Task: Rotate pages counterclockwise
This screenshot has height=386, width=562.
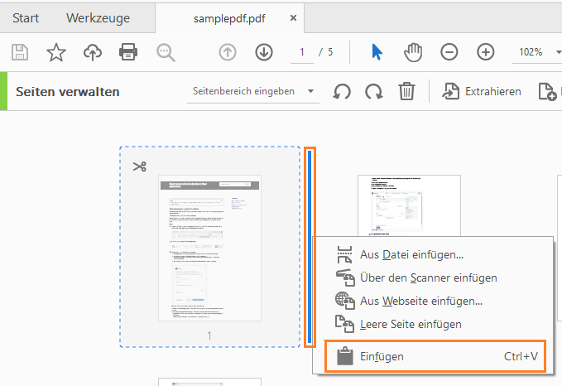Action: click(342, 91)
